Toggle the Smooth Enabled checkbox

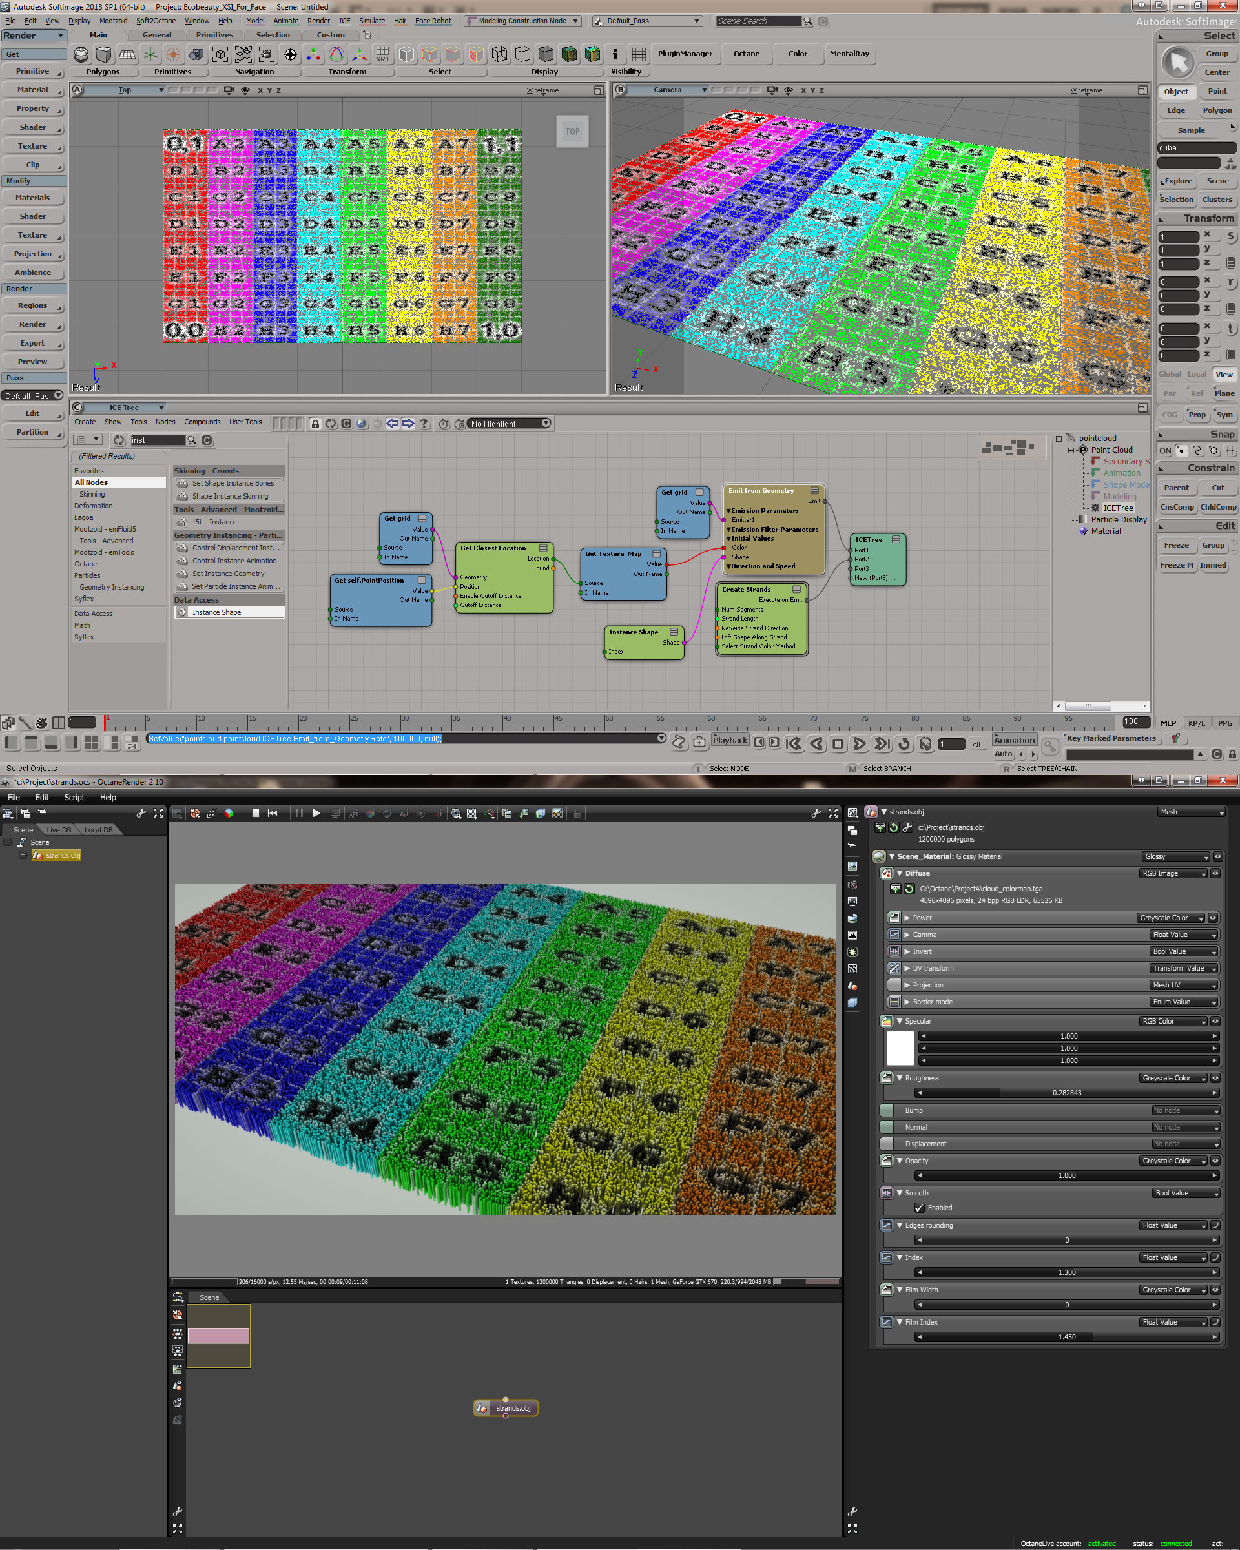920,1208
